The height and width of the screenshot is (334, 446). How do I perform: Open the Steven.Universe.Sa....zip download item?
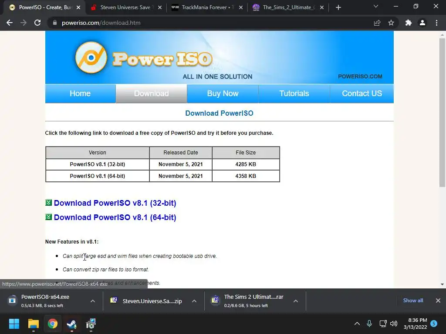click(x=148, y=301)
